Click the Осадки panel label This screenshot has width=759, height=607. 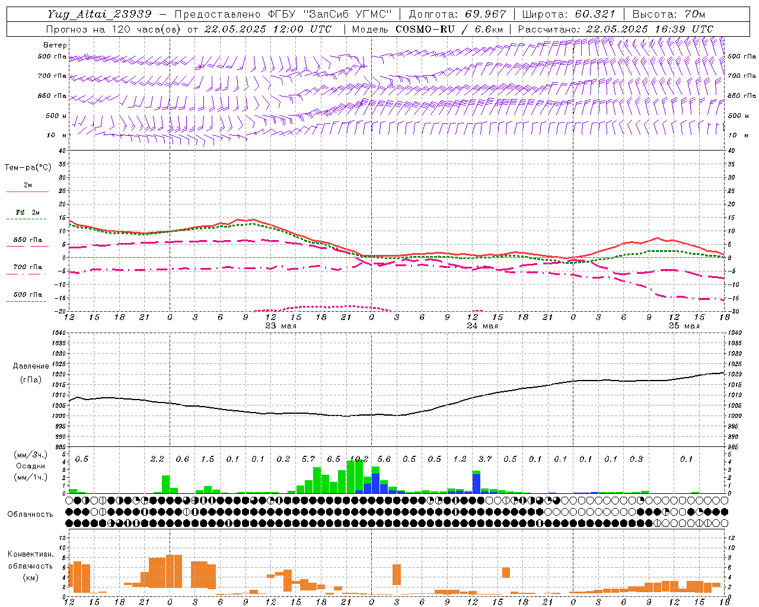pos(30,466)
